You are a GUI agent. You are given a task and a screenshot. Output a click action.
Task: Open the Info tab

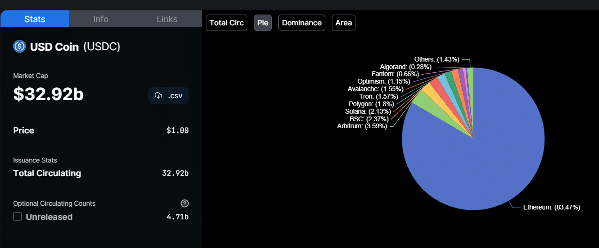[x=101, y=19]
